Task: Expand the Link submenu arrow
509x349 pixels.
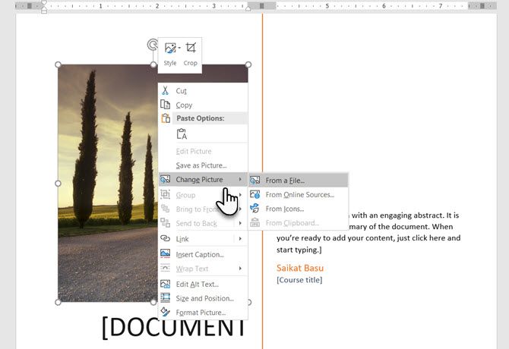Action: [240, 238]
